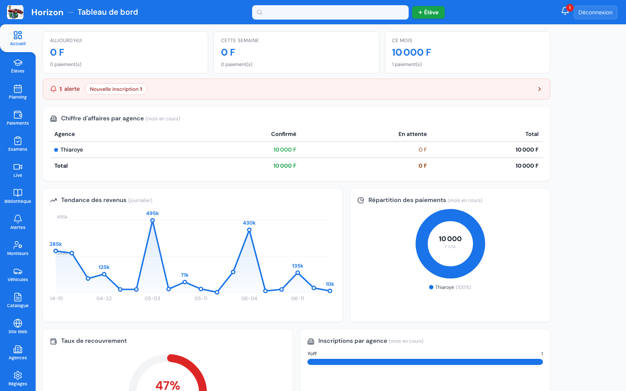Open Examens from the sidebar

pos(18,144)
